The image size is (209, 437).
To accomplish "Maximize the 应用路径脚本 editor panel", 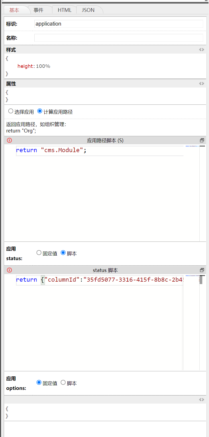I will (x=202, y=140).
